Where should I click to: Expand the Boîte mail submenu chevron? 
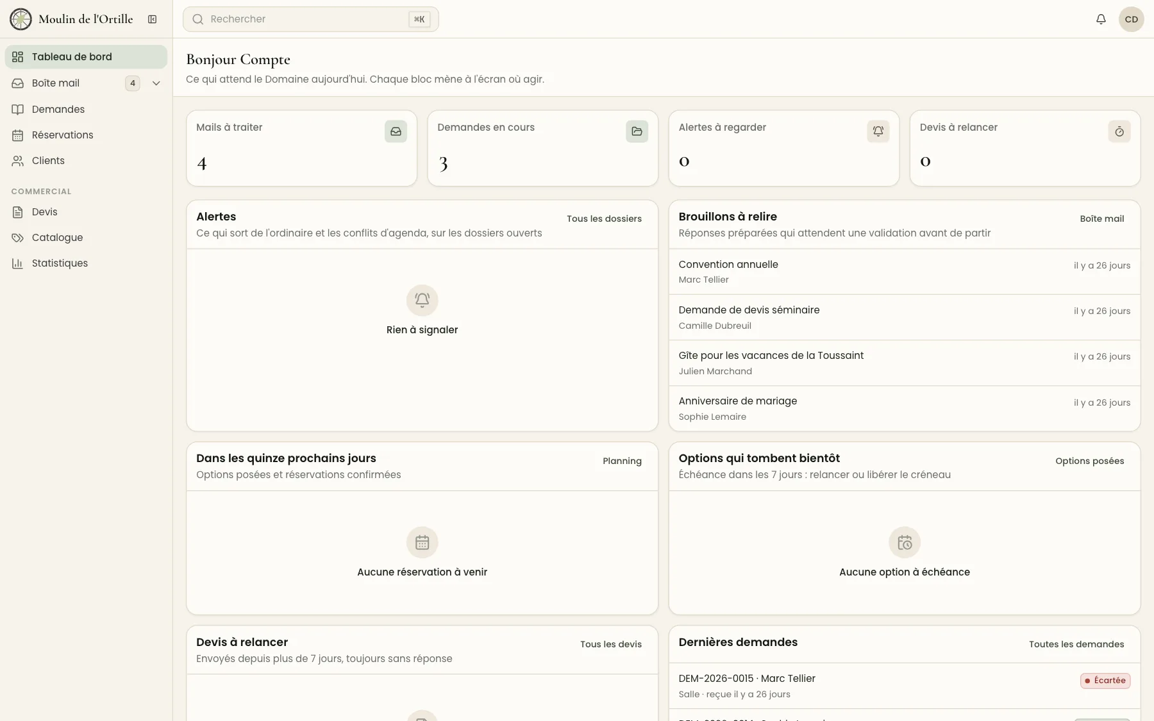click(x=156, y=83)
